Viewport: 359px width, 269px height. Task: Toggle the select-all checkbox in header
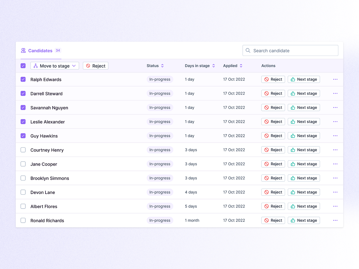[x=23, y=66]
